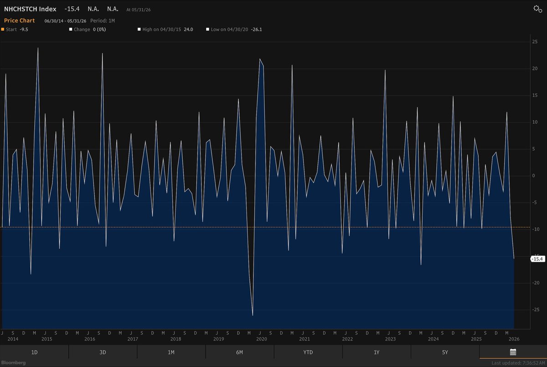This screenshot has width=547, height=367.
Task: Click the 2023 year label on axis
Action: coord(390,339)
